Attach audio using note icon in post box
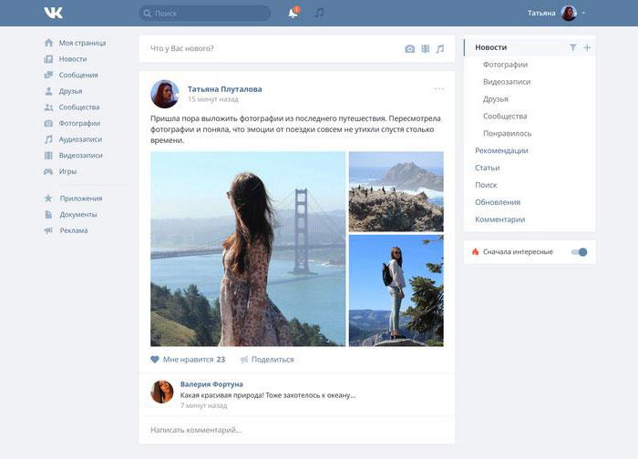638x459 pixels. click(x=440, y=48)
